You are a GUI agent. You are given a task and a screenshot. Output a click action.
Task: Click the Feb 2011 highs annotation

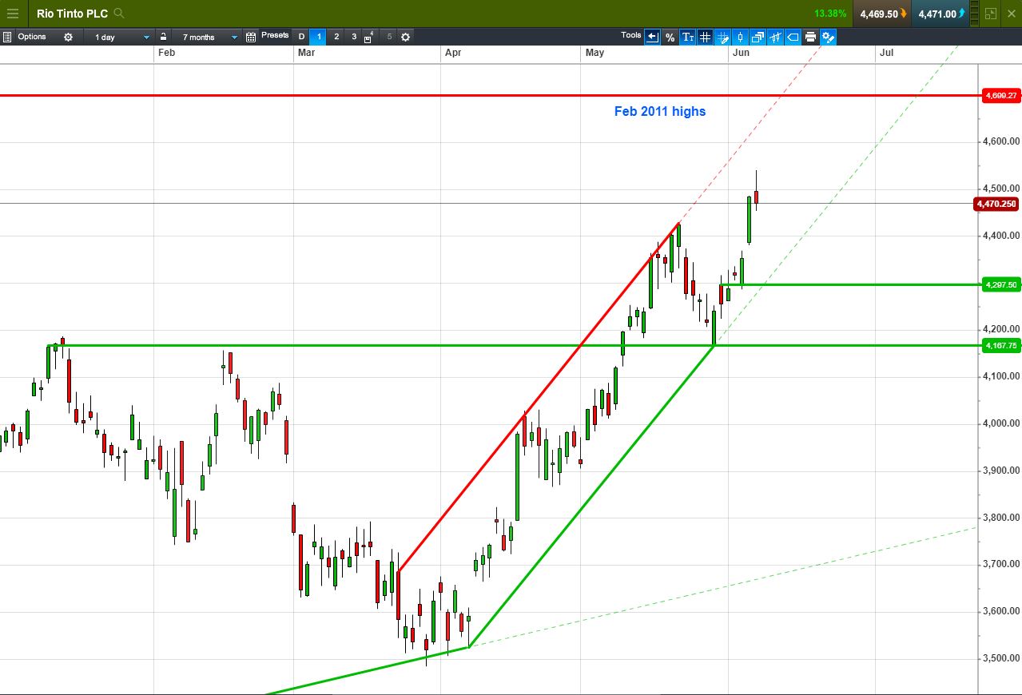660,111
